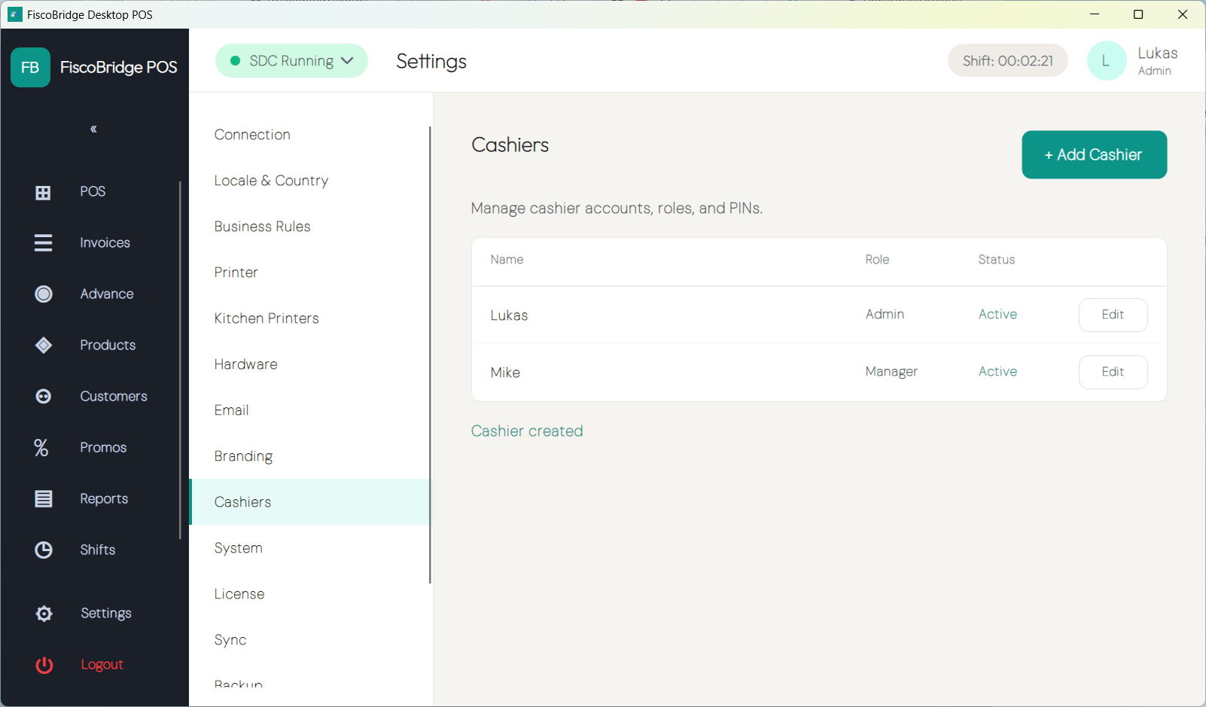Click Lukas's Active status
This screenshot has height=707, width=1206.
[x=997, y=314]
